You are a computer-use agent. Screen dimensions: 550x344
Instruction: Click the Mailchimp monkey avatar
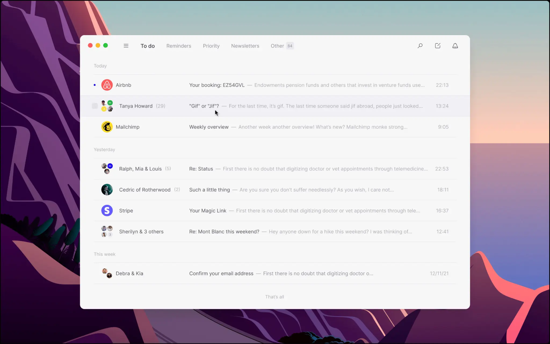[x=107, y=127]
